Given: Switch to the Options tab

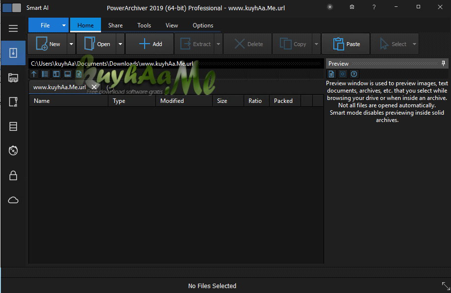Looking at the screenshot, I should tap(203, 25).
